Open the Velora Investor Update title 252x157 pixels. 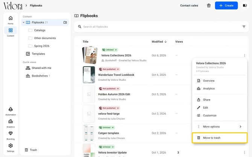pyautogui.click(x=112, y=152)
